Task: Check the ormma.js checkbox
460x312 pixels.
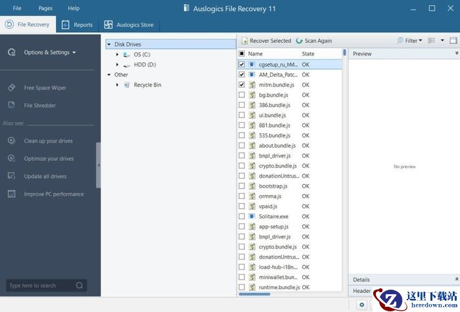Action: point(241,196)
